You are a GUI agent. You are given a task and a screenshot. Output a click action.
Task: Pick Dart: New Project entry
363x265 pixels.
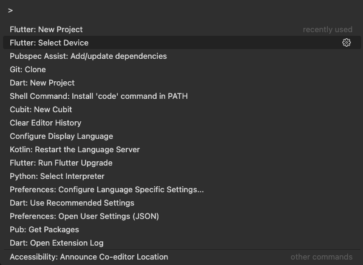182,83
